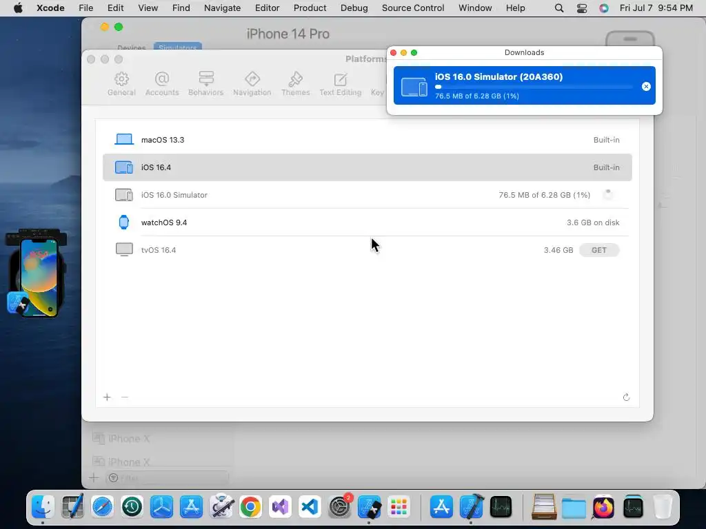The height and width of the screenshot is (529, 706).
Task: Add a platform with the plus button
Action: pyautogui.click(x=107, y=397)
